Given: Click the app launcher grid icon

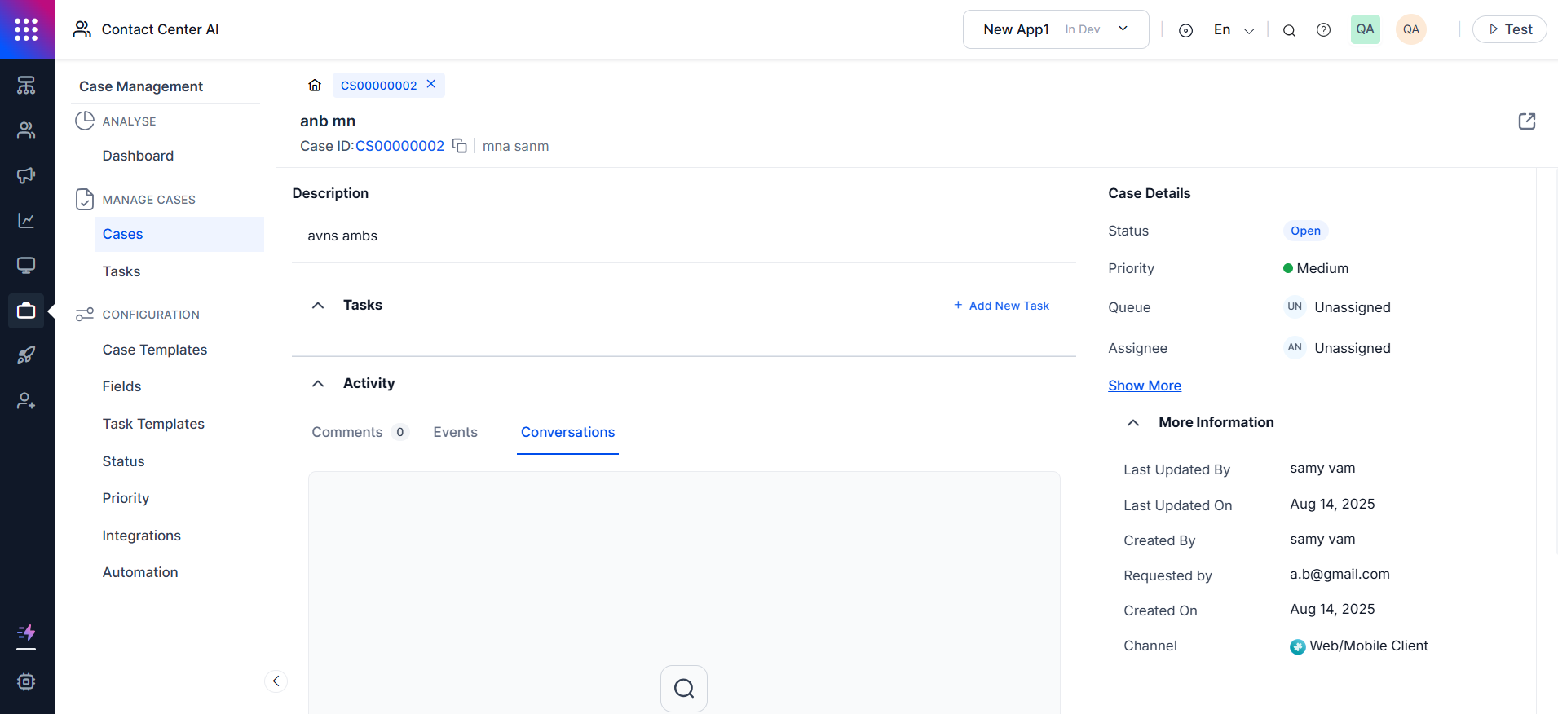Looking at the screenshot, I should pos(26,29).
